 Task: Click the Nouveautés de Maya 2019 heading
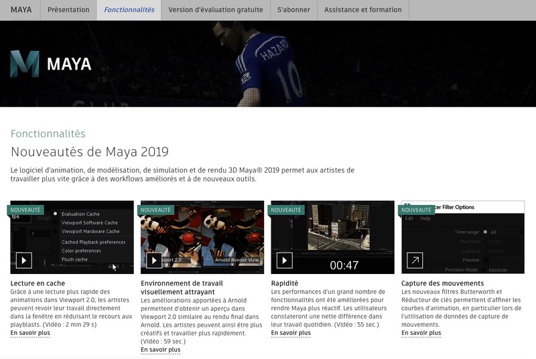90,151
